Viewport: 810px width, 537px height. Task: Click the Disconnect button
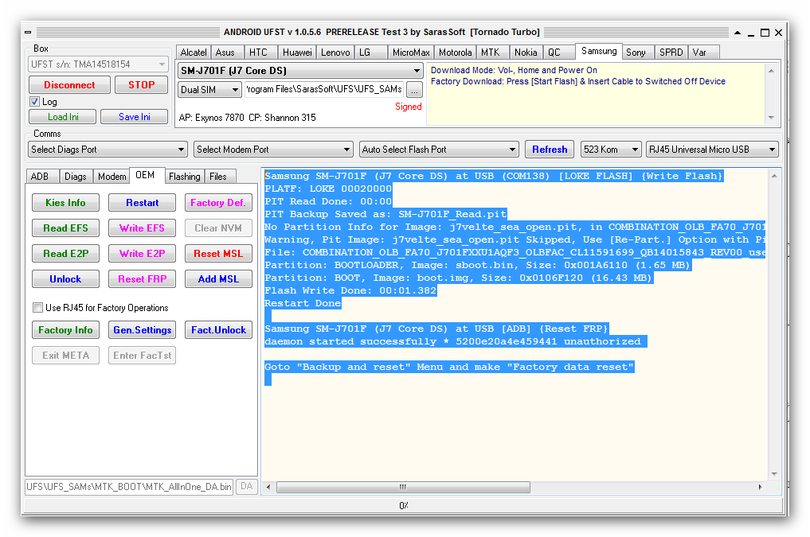(70, 84)
